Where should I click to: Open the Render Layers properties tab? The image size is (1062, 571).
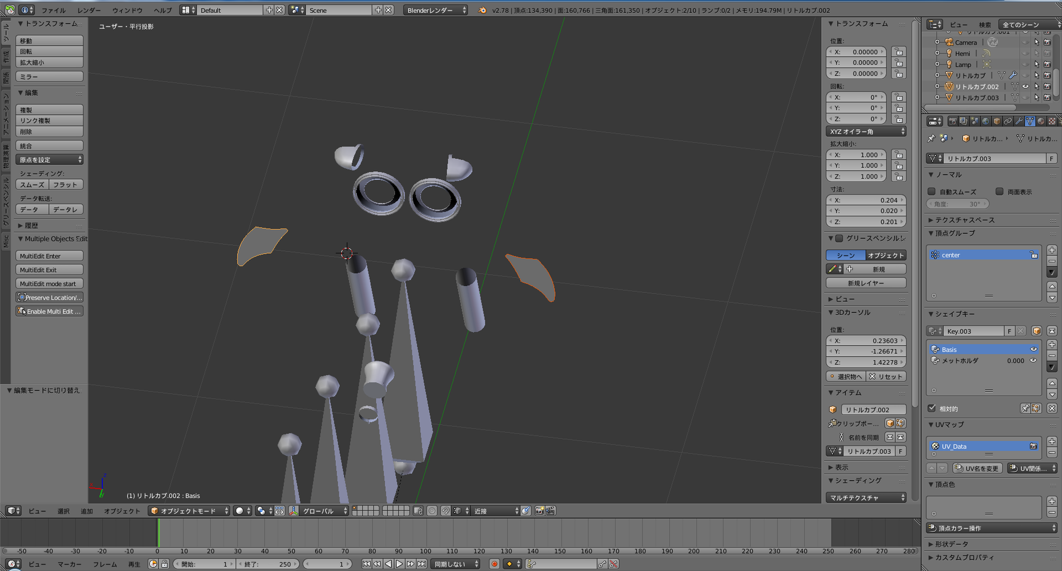pos(963,121)
